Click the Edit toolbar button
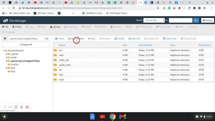Image resolution: width=215 pixels, height=121 pixels. click(x=129, y=27)
